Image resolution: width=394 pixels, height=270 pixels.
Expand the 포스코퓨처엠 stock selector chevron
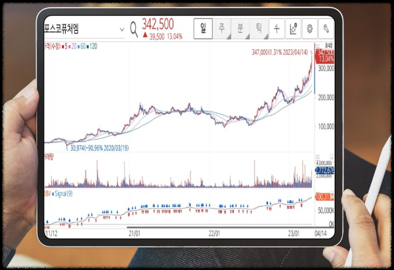coord(122,29)
